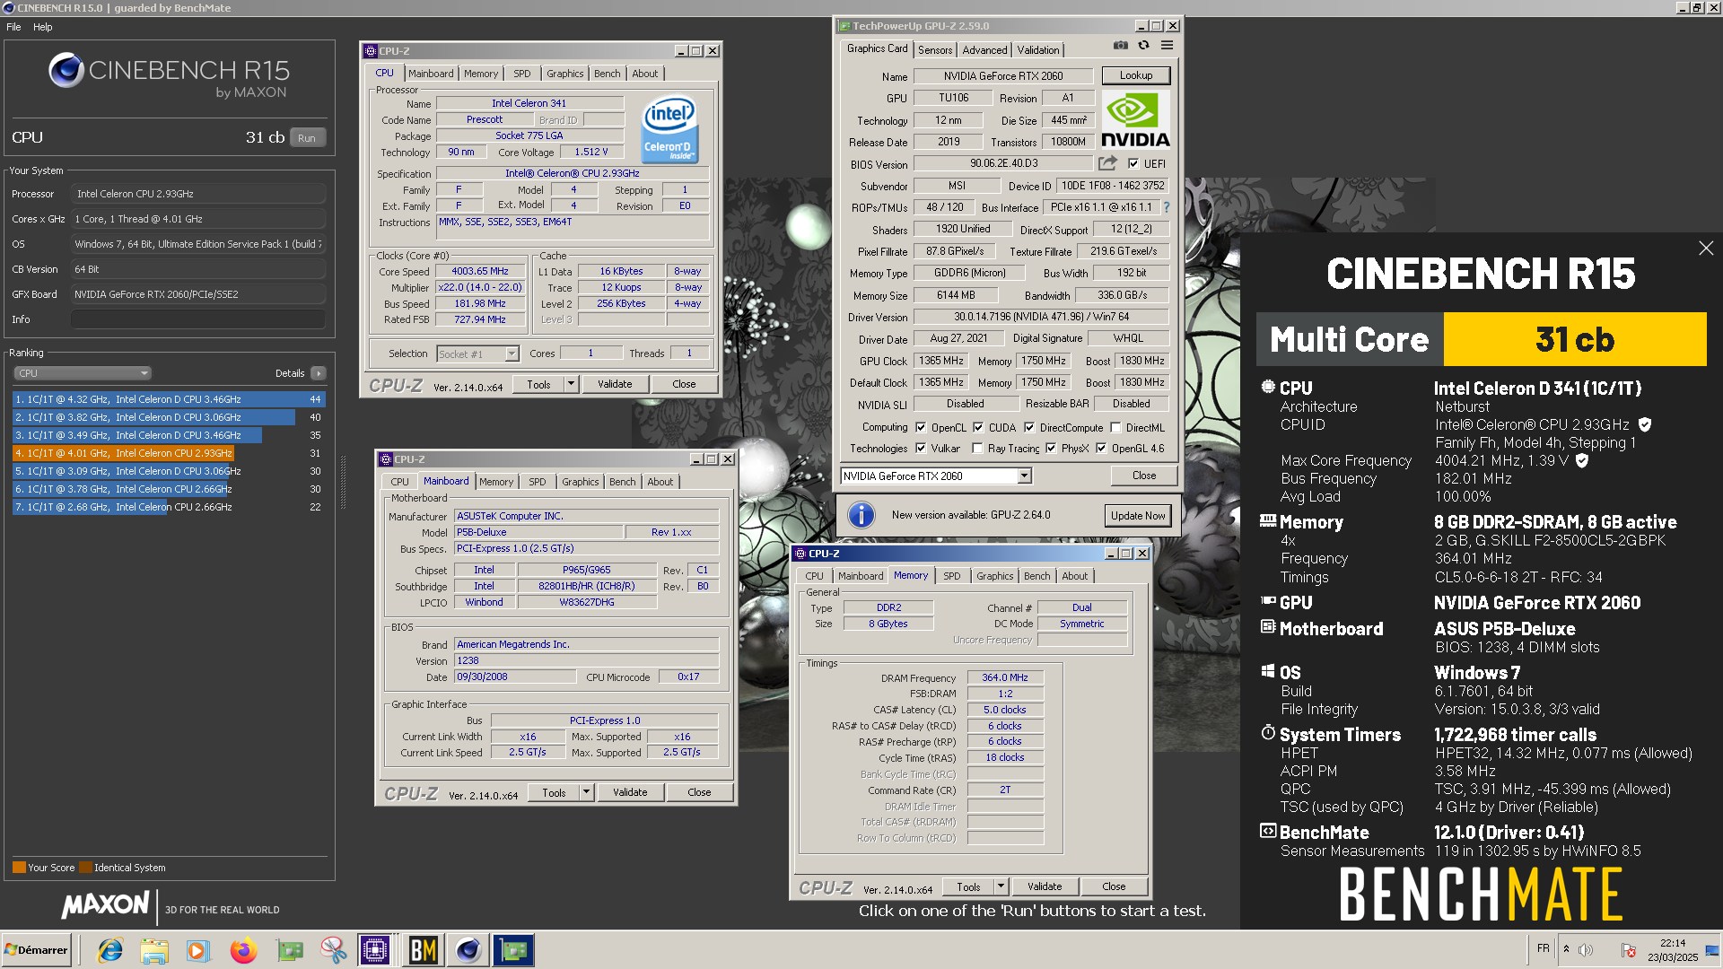This screenshot has width=1723, height=969.
Task: Open the Snipping Tool from taskbar
Action: [x=333, y=950]
